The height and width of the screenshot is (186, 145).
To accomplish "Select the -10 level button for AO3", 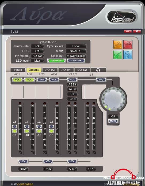I will pos(39,131).
